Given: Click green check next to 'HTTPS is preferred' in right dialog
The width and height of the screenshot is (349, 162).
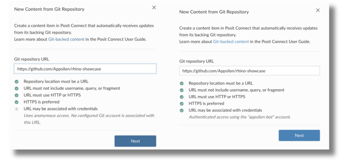Looking at the screenshot, I should coord(181,104).
